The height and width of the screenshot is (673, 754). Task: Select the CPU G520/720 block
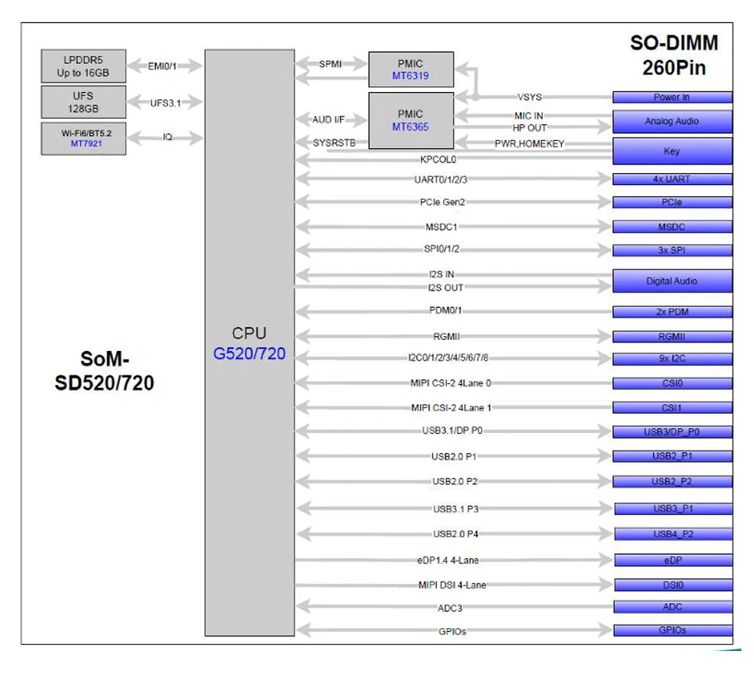point(250,342)
